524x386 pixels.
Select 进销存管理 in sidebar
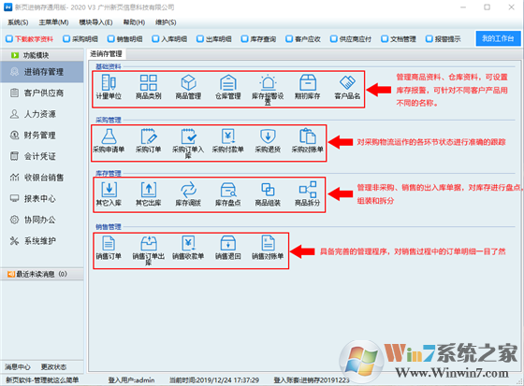[42, 72]
